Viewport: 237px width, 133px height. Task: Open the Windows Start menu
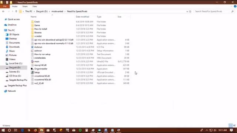3,130
